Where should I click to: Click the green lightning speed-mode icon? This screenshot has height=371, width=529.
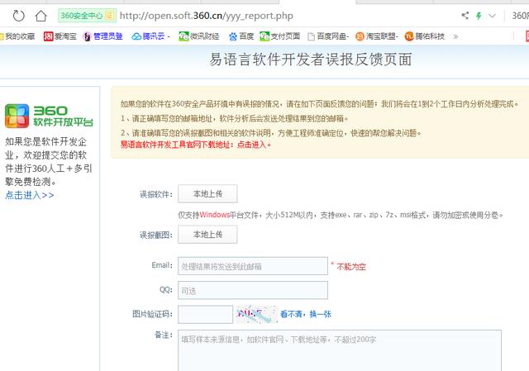click(x=479, y=16)
